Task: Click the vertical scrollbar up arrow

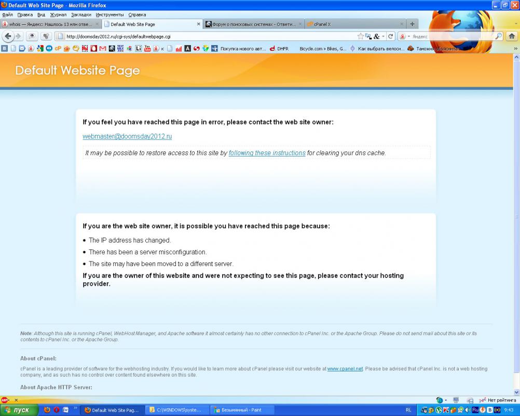Action: pos(516,57)
